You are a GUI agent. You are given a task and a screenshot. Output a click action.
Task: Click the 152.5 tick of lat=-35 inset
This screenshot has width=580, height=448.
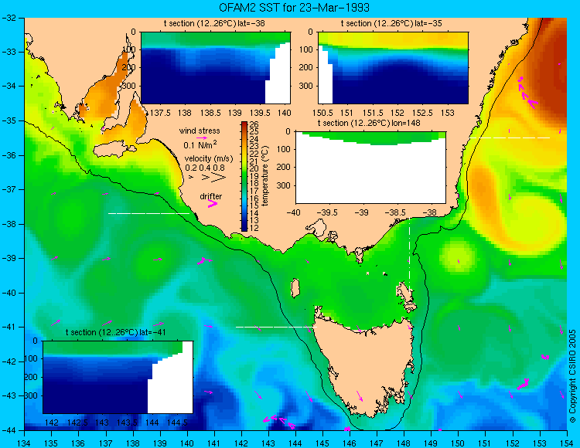tap(422, 113)
